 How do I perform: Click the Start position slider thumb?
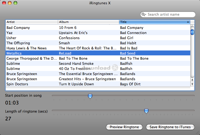coord(90,96)
